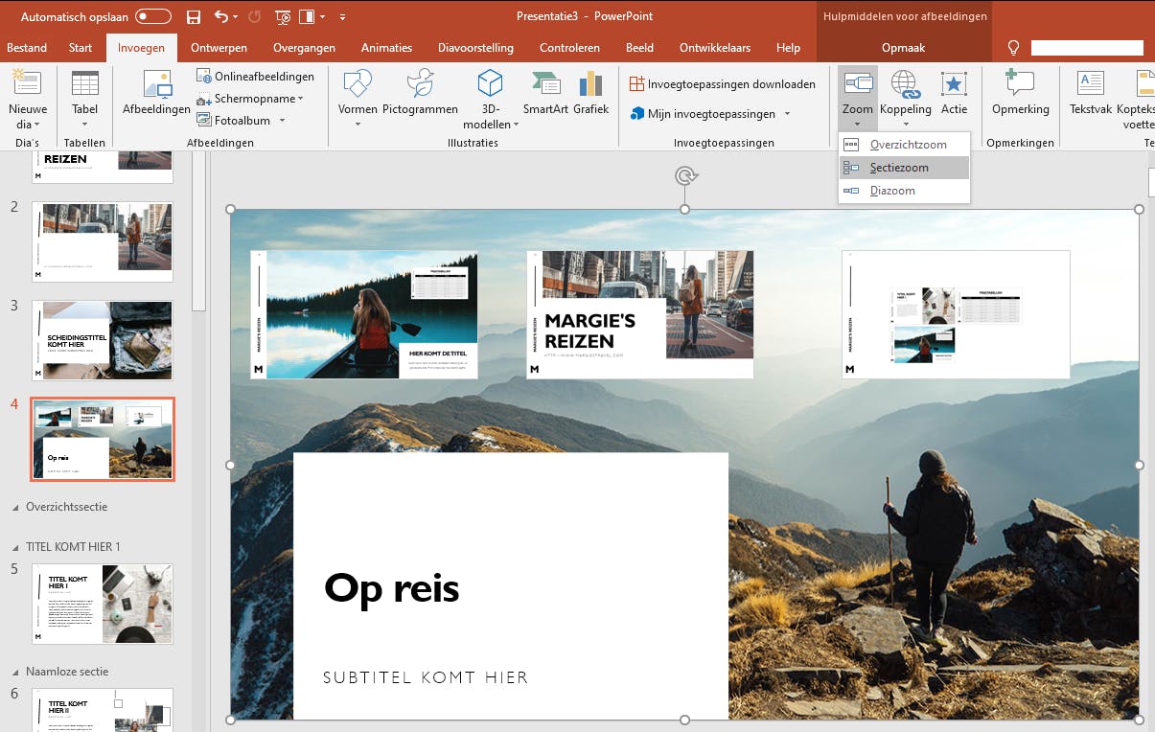Click the greyed Redo icon

[x=255, y=16]
